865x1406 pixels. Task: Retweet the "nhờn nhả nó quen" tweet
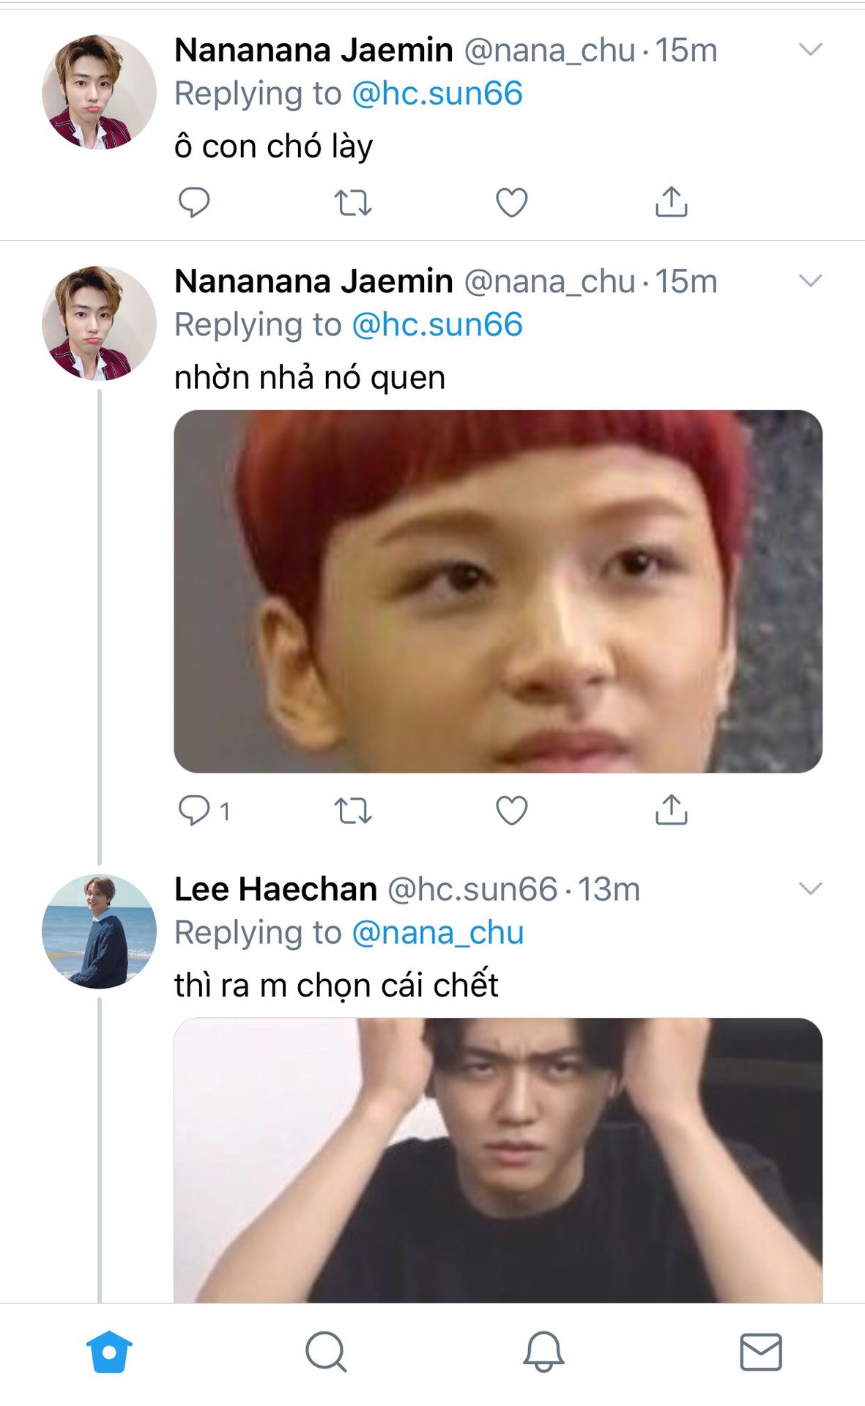[353, 811]
